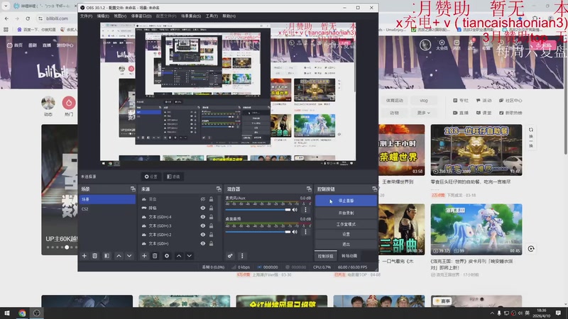The width and height of the screenshot is (568, 319).
Task: Click the 停止直播 button
Action: 346,201
